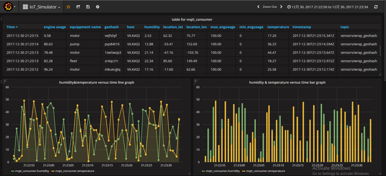Click the green humidity legend color swatch in bar graph
This screenshot has height=176, width=386.
tap(204, 171)
